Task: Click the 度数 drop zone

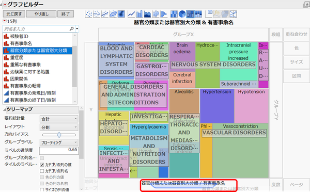Action: (x=275, y=185)
